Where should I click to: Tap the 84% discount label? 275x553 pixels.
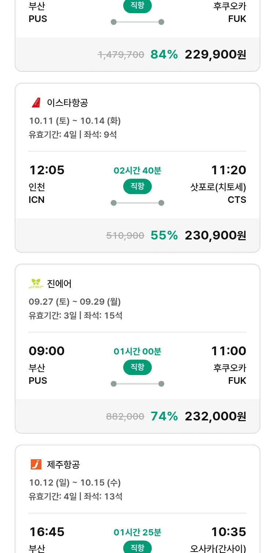[x=164, y=55]
